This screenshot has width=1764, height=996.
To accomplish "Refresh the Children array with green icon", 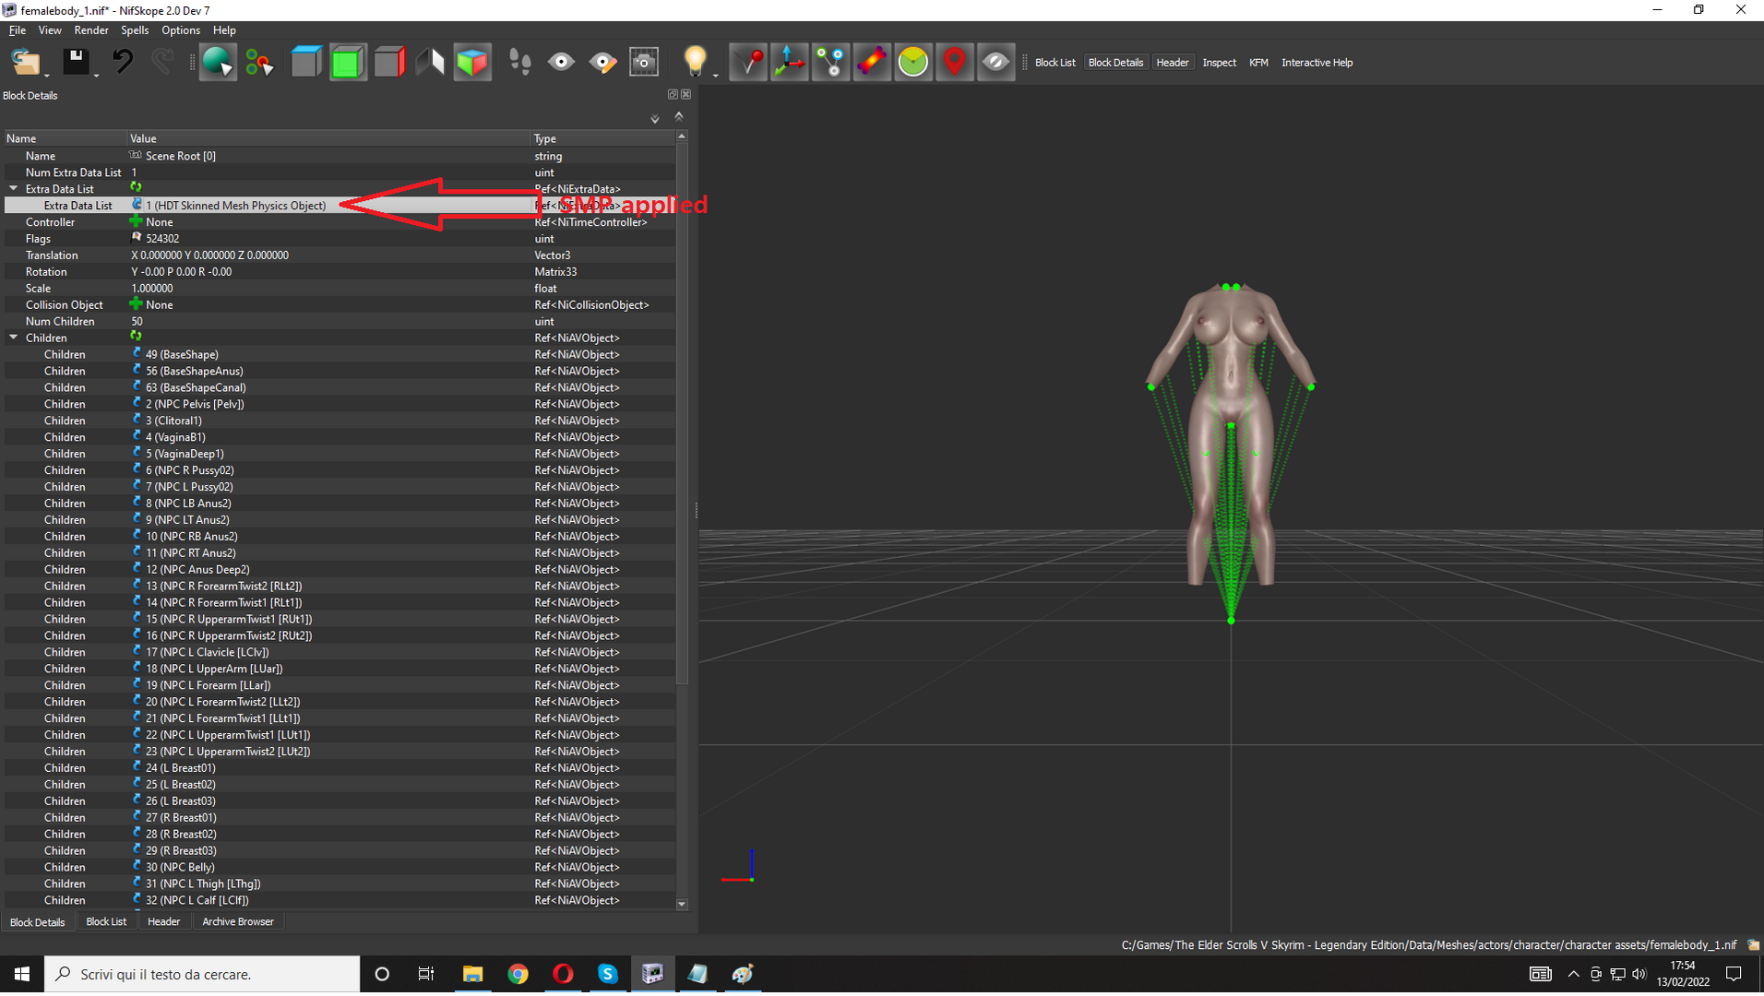I will pyautogui.click(x=136, y=337).
